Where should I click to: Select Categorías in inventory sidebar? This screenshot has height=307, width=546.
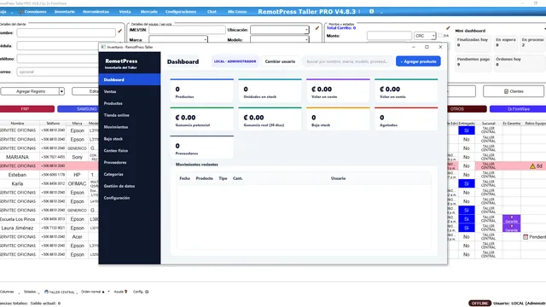pyautogui.click(x=130, y=174)
